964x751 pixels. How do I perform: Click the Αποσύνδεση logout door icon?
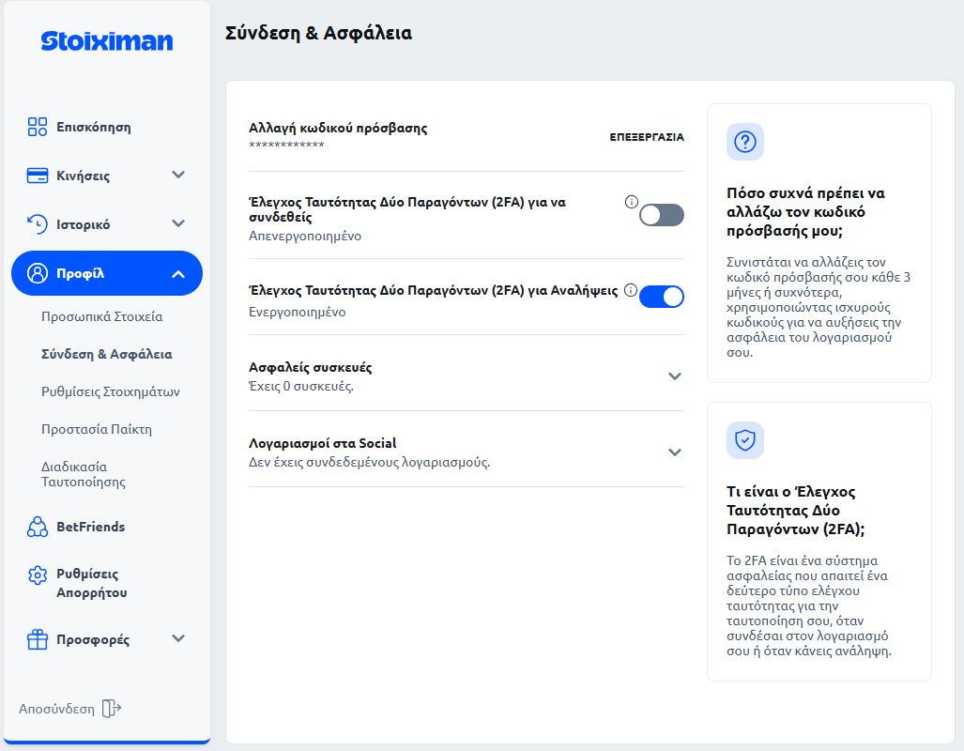click(112, 709)
